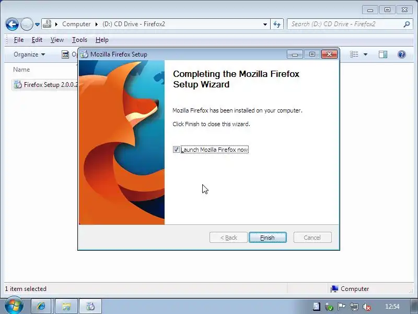Select the Firefox Setup 2.0.0.2 file

point(45,85)
